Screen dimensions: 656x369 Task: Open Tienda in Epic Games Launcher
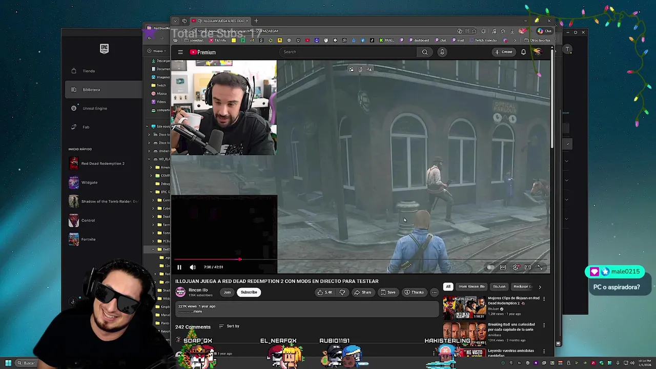89,71
